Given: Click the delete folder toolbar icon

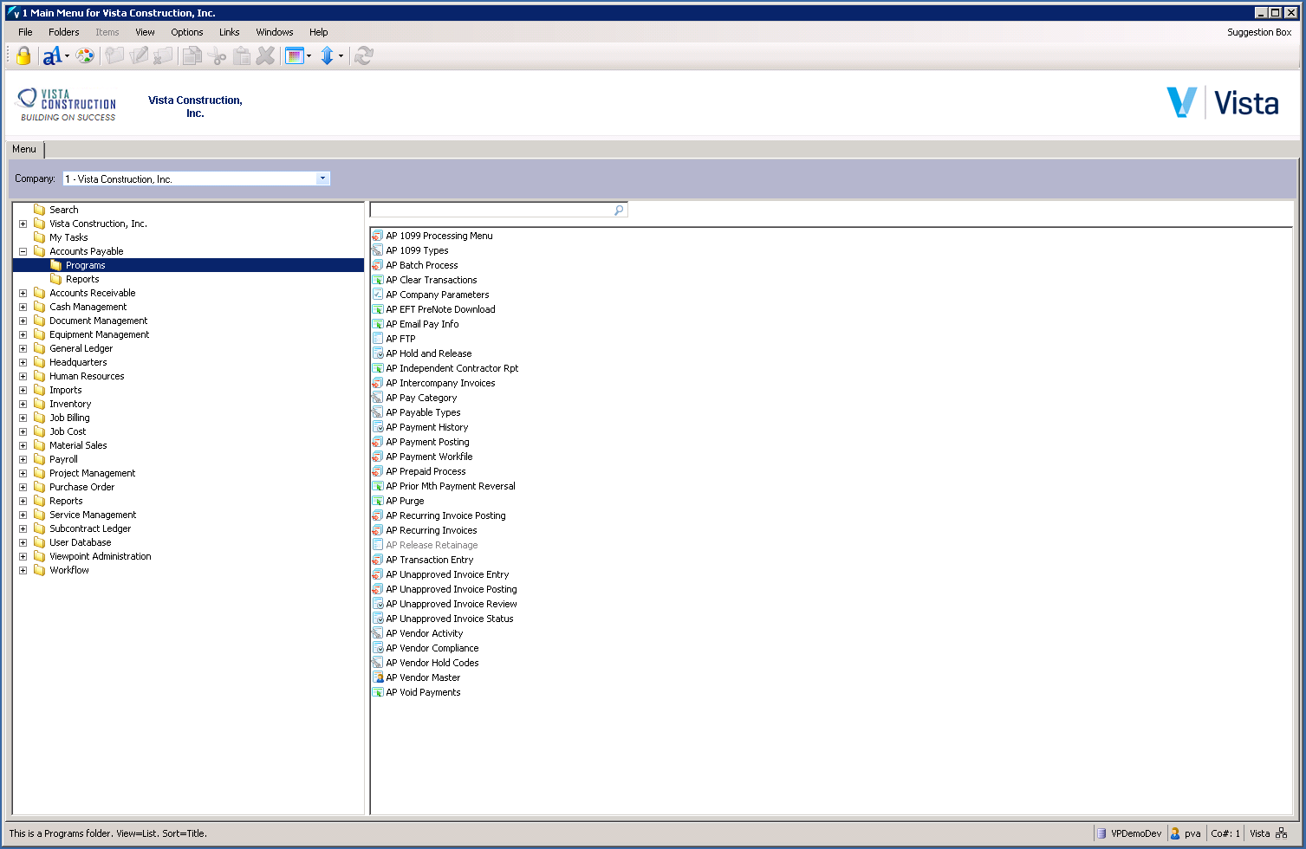Looking at the screenshot, I should point(163,56).
